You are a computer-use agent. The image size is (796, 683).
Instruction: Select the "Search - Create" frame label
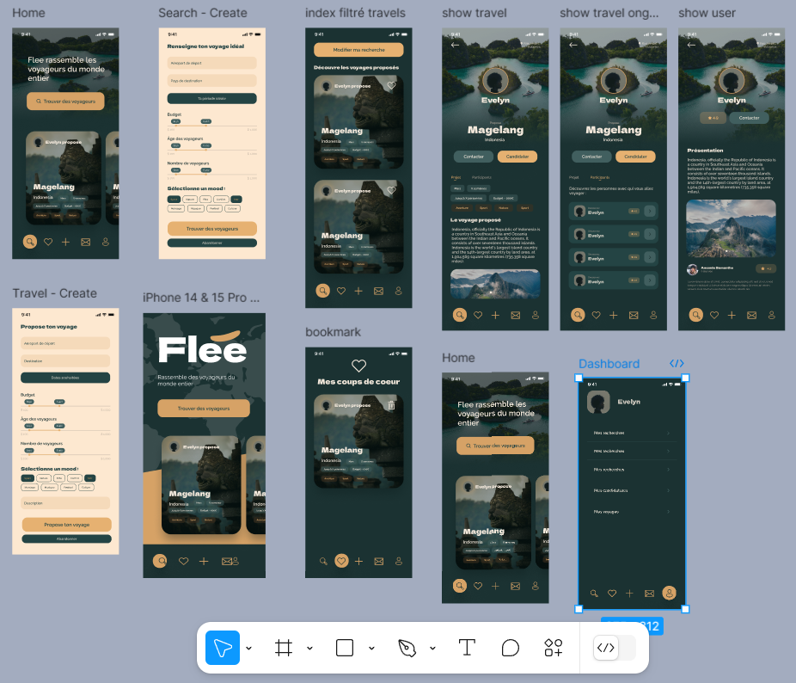tap(203, 13)
